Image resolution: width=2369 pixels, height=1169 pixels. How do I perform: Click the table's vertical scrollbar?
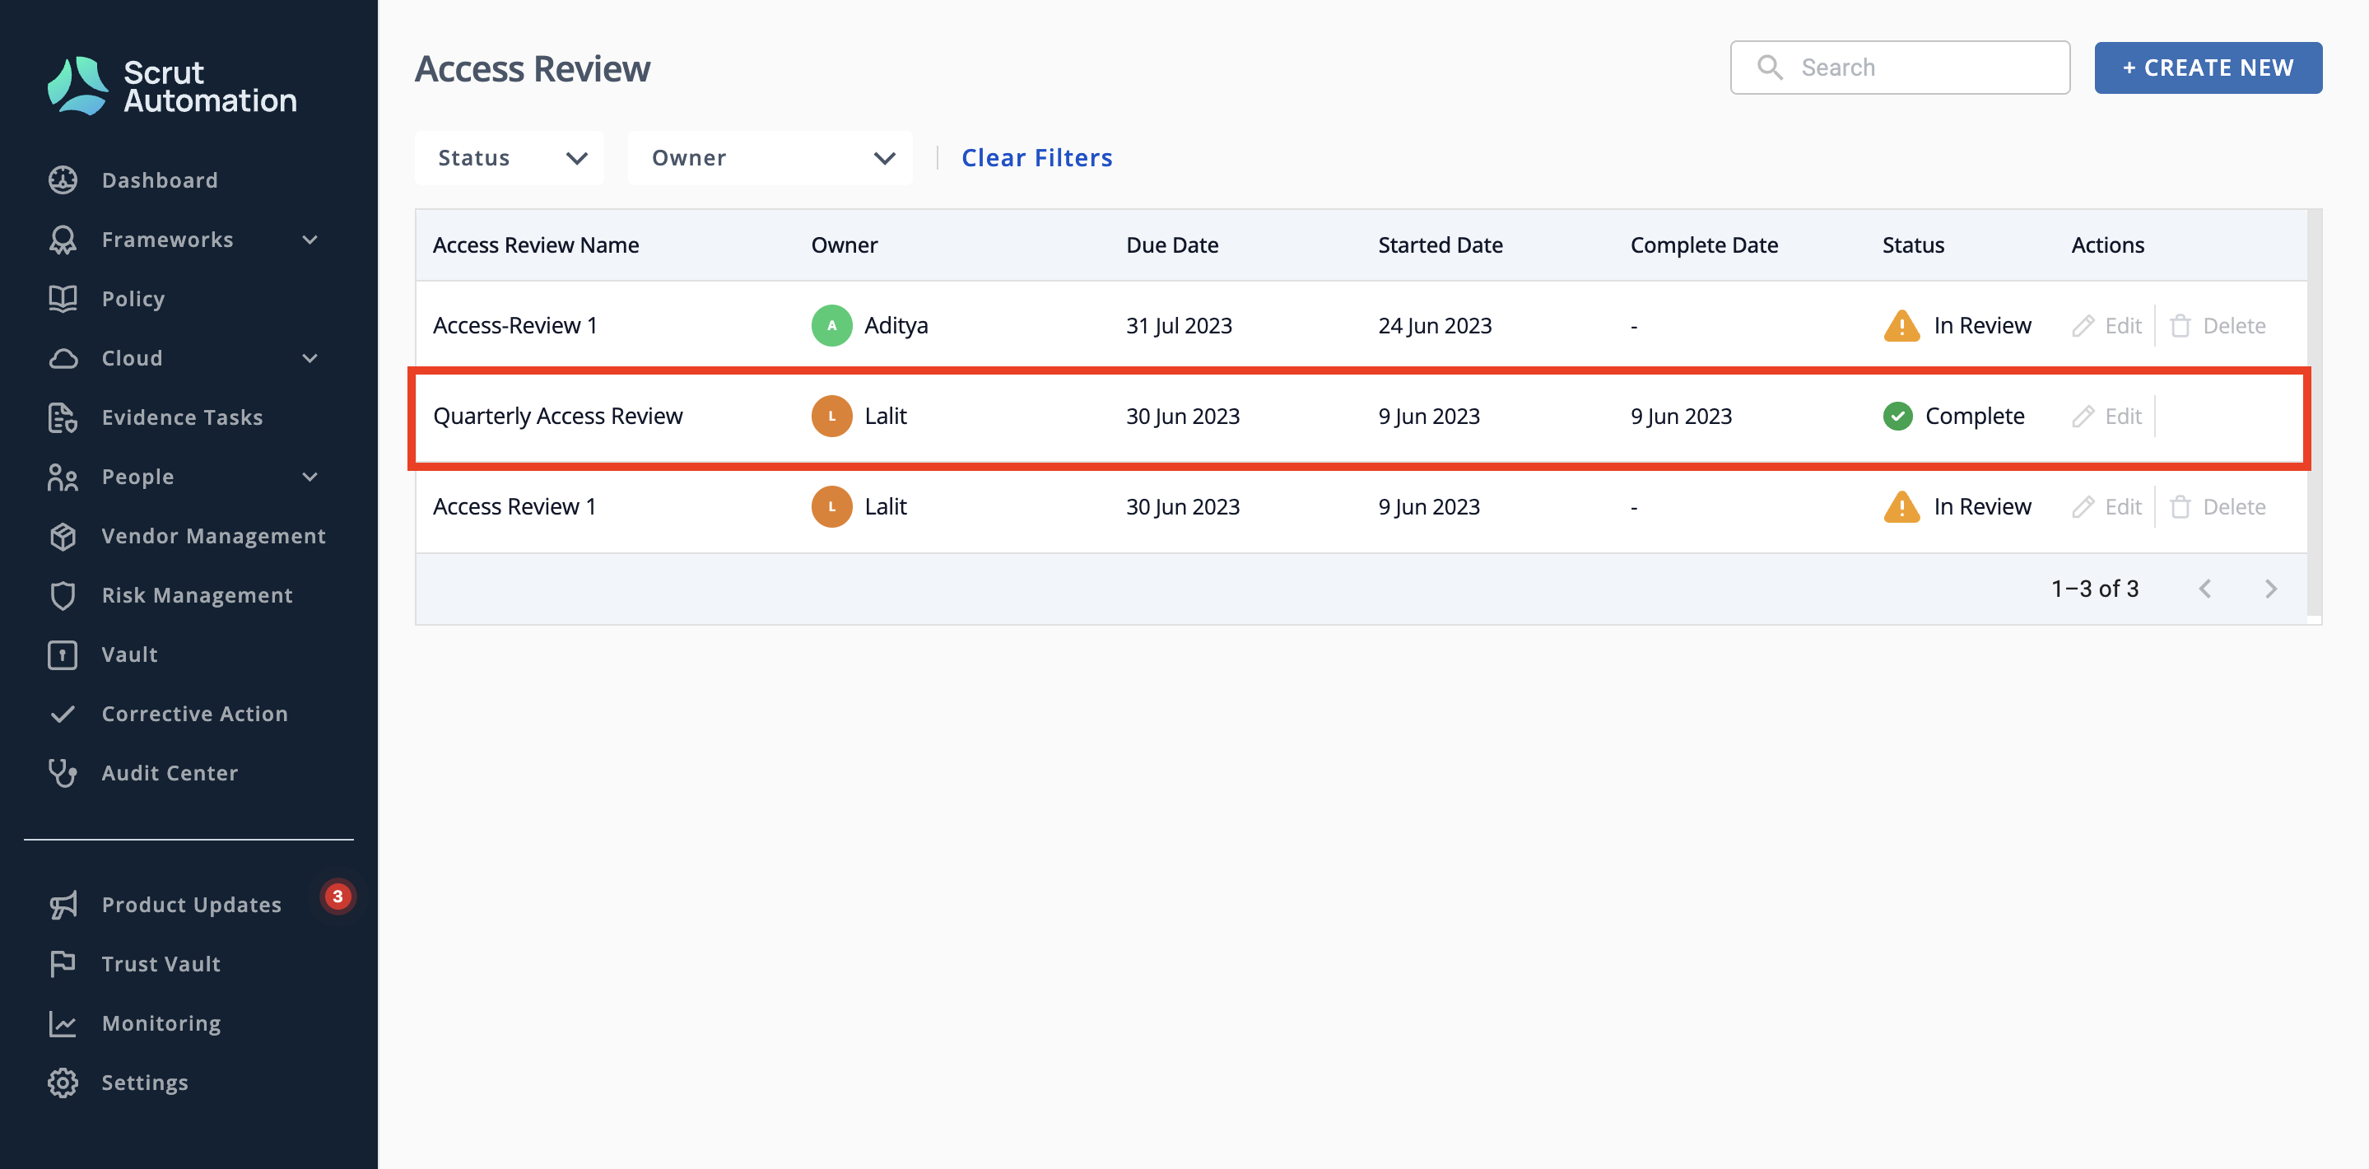2314,414
